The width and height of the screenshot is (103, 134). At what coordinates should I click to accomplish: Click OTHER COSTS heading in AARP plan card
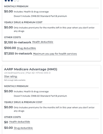pos(13,117)
